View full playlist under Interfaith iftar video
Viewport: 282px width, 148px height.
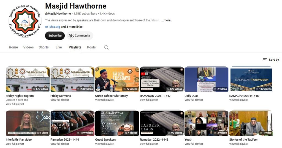[15, 144]
